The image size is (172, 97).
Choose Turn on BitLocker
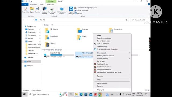click(x=112, y=44)
